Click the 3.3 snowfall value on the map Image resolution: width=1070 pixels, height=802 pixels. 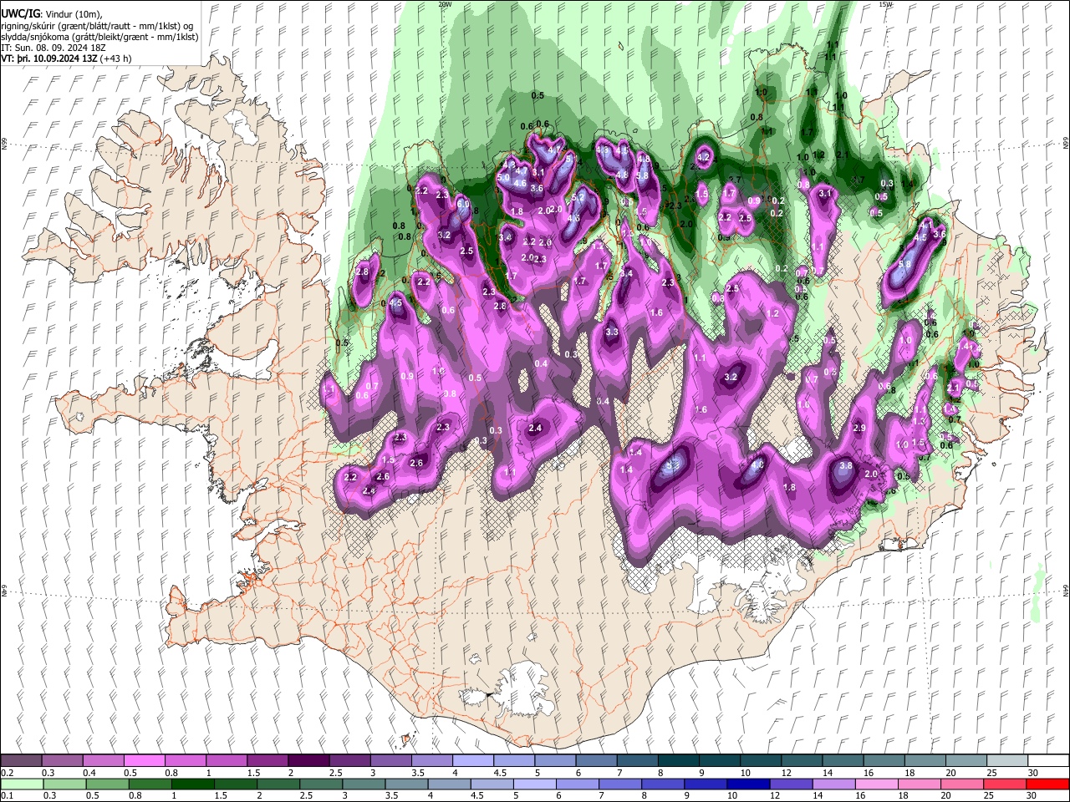[x=612, y=332]
